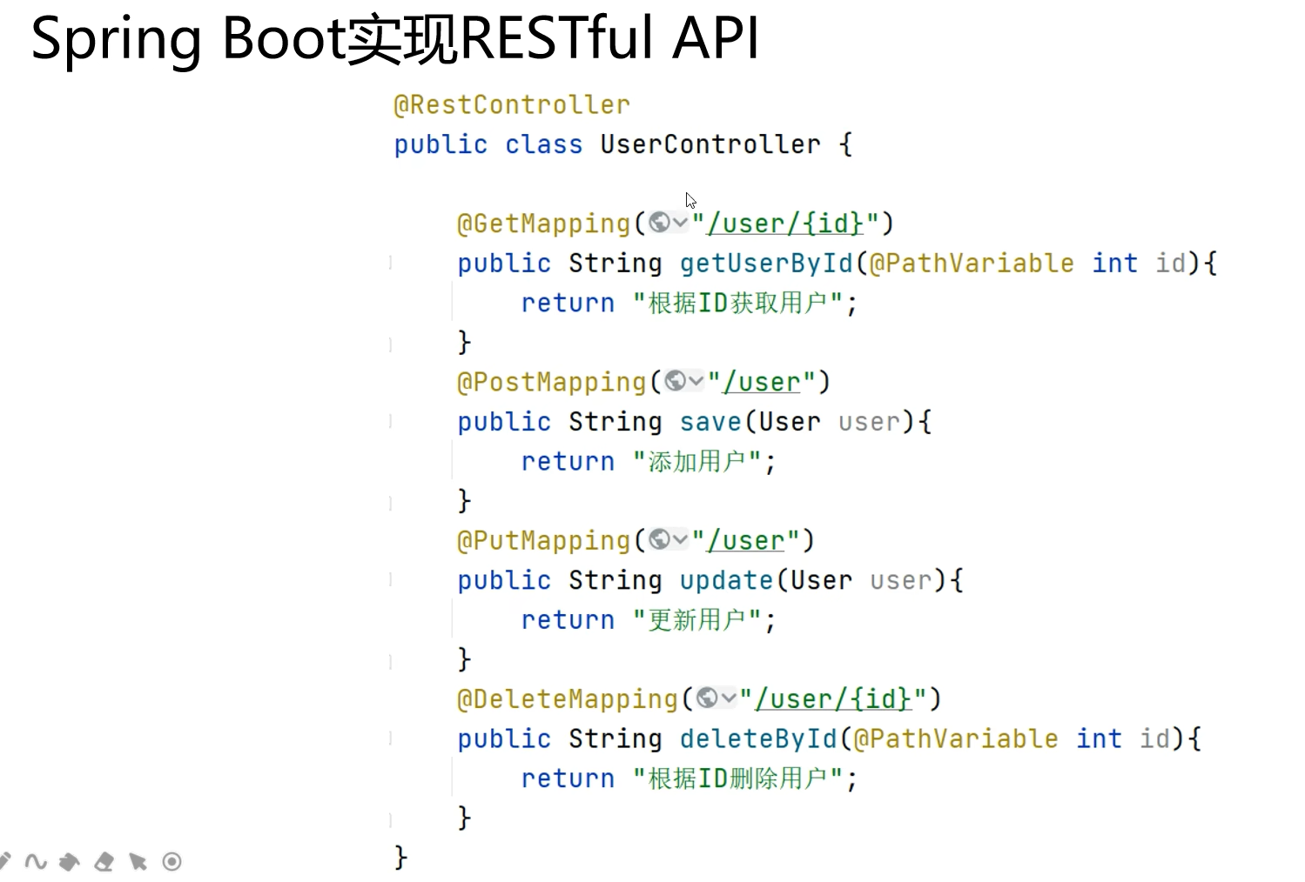This screenshot has width=1305, height=882.
Task: Open the chevron dropdown in @PostMapping
Action: tap(696, 382)
